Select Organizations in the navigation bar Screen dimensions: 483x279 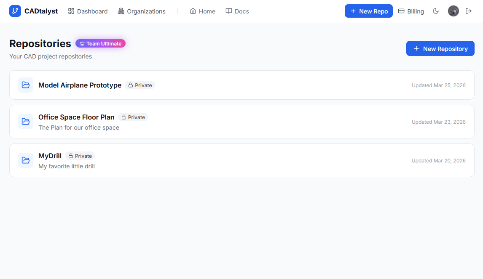tap(142, 11)
